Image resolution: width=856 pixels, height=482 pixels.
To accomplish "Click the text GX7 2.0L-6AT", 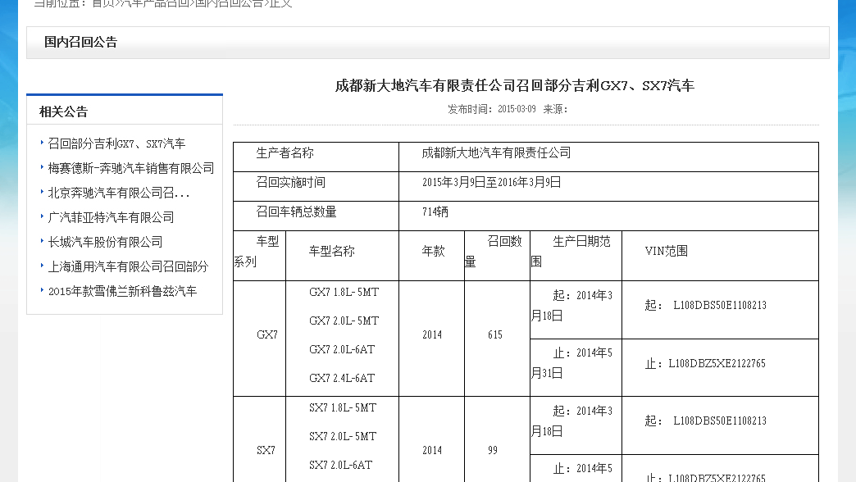I will click(342, 350).
